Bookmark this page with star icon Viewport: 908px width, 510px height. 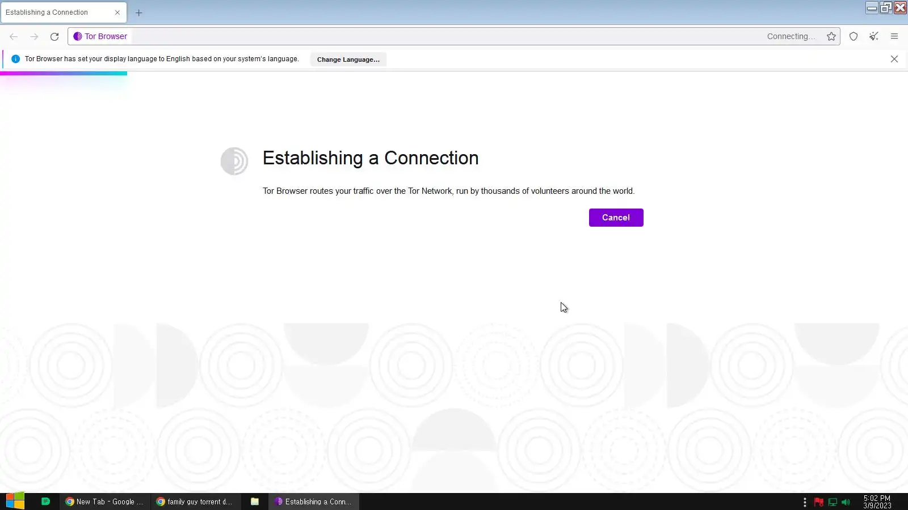831,36
